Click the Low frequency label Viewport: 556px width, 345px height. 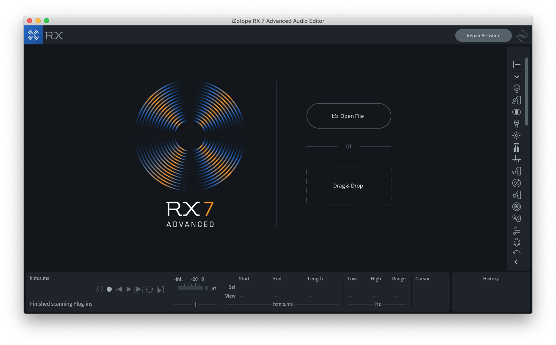tap(352, 279)
